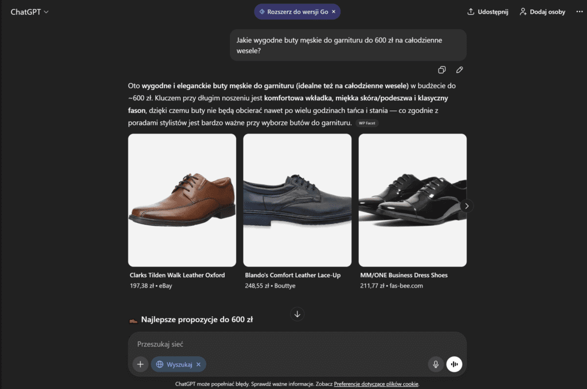The image size is (587, 389).
Task: Open attachment options with the plus icon
Action: click(x=140, y=364)
